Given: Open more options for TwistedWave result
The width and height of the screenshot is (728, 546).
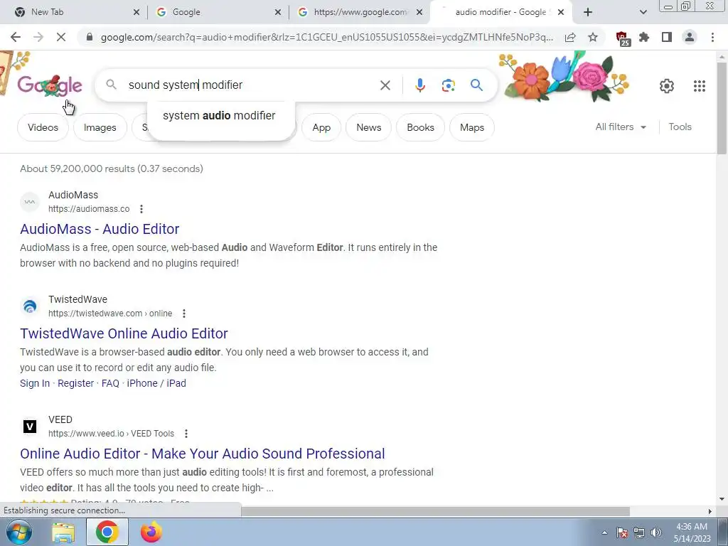Looking at the screenshot, I should coord(184,314).
